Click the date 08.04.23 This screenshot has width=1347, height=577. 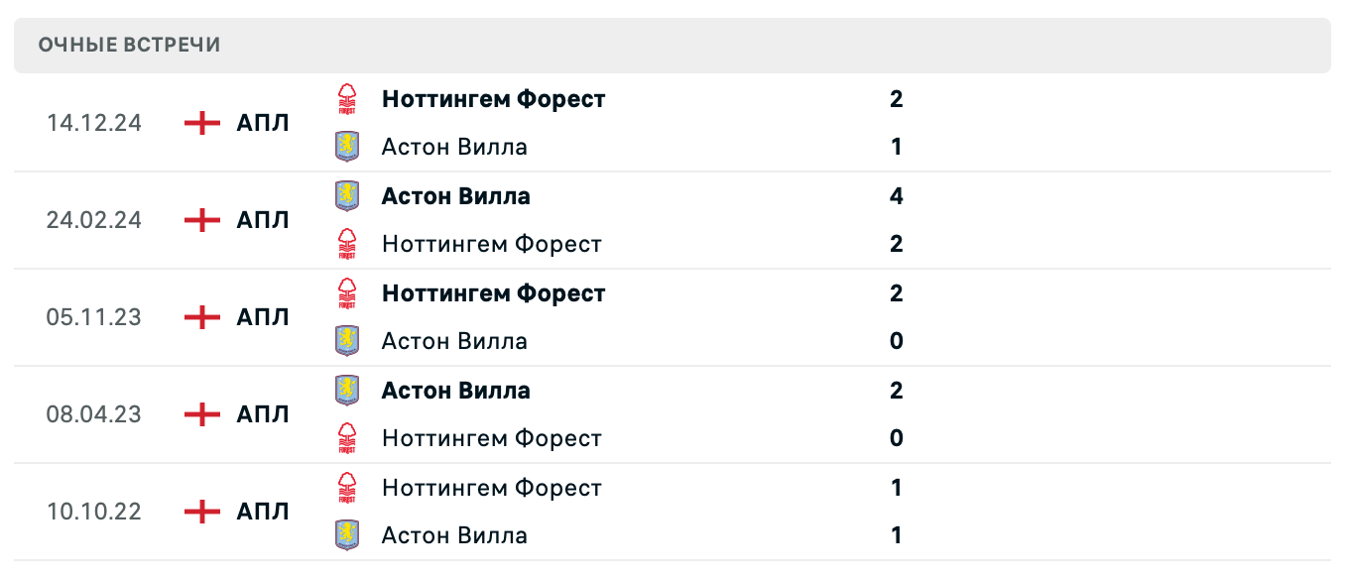click(x=94, y=414)
